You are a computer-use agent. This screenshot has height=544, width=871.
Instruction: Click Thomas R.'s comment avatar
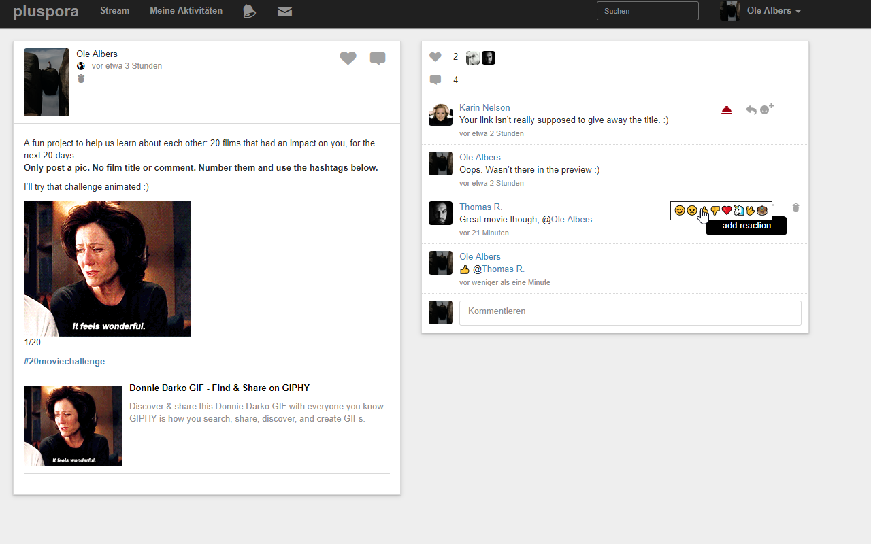(440, 214)
